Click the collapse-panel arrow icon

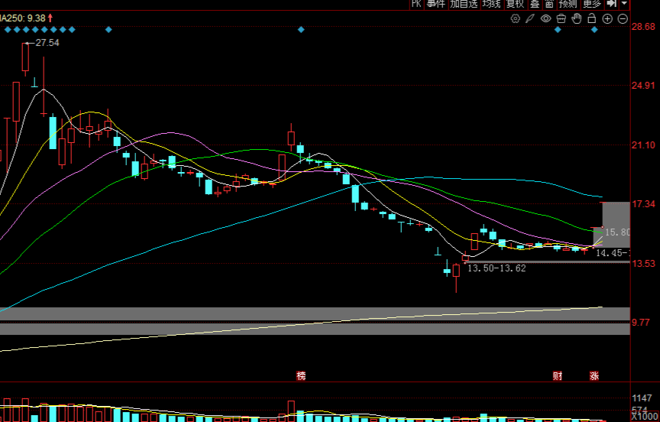[611, 4]
